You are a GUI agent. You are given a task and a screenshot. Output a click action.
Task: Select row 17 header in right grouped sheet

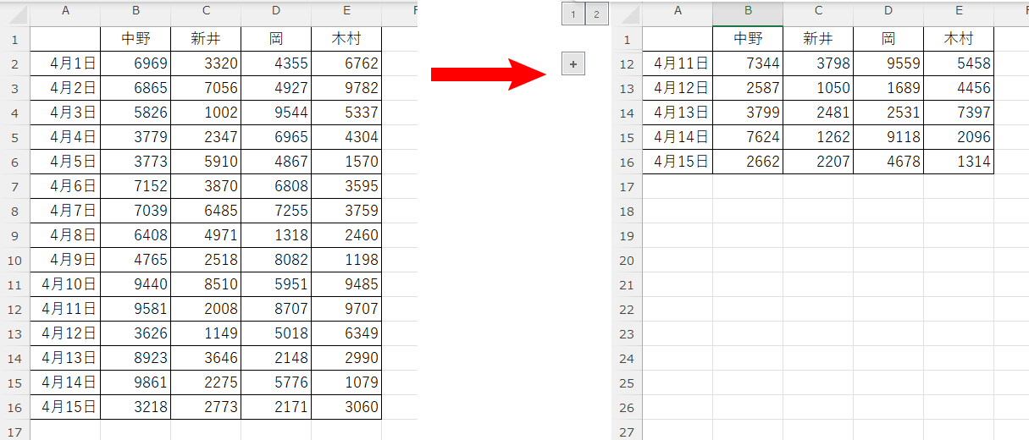(627, 186)
